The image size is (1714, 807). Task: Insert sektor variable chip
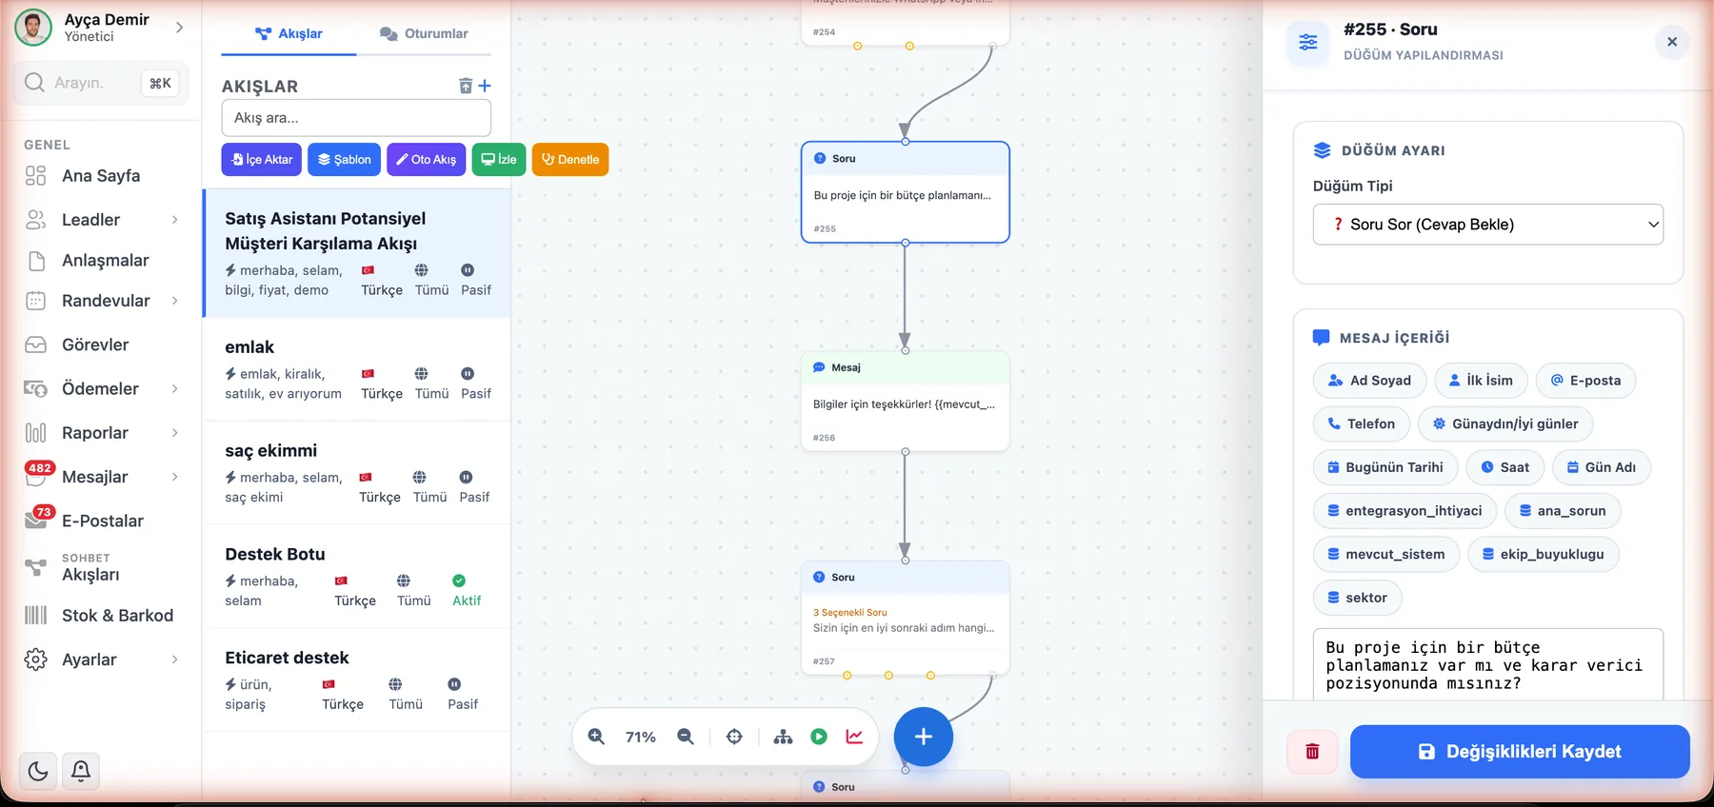click(x=1357, y=598)
